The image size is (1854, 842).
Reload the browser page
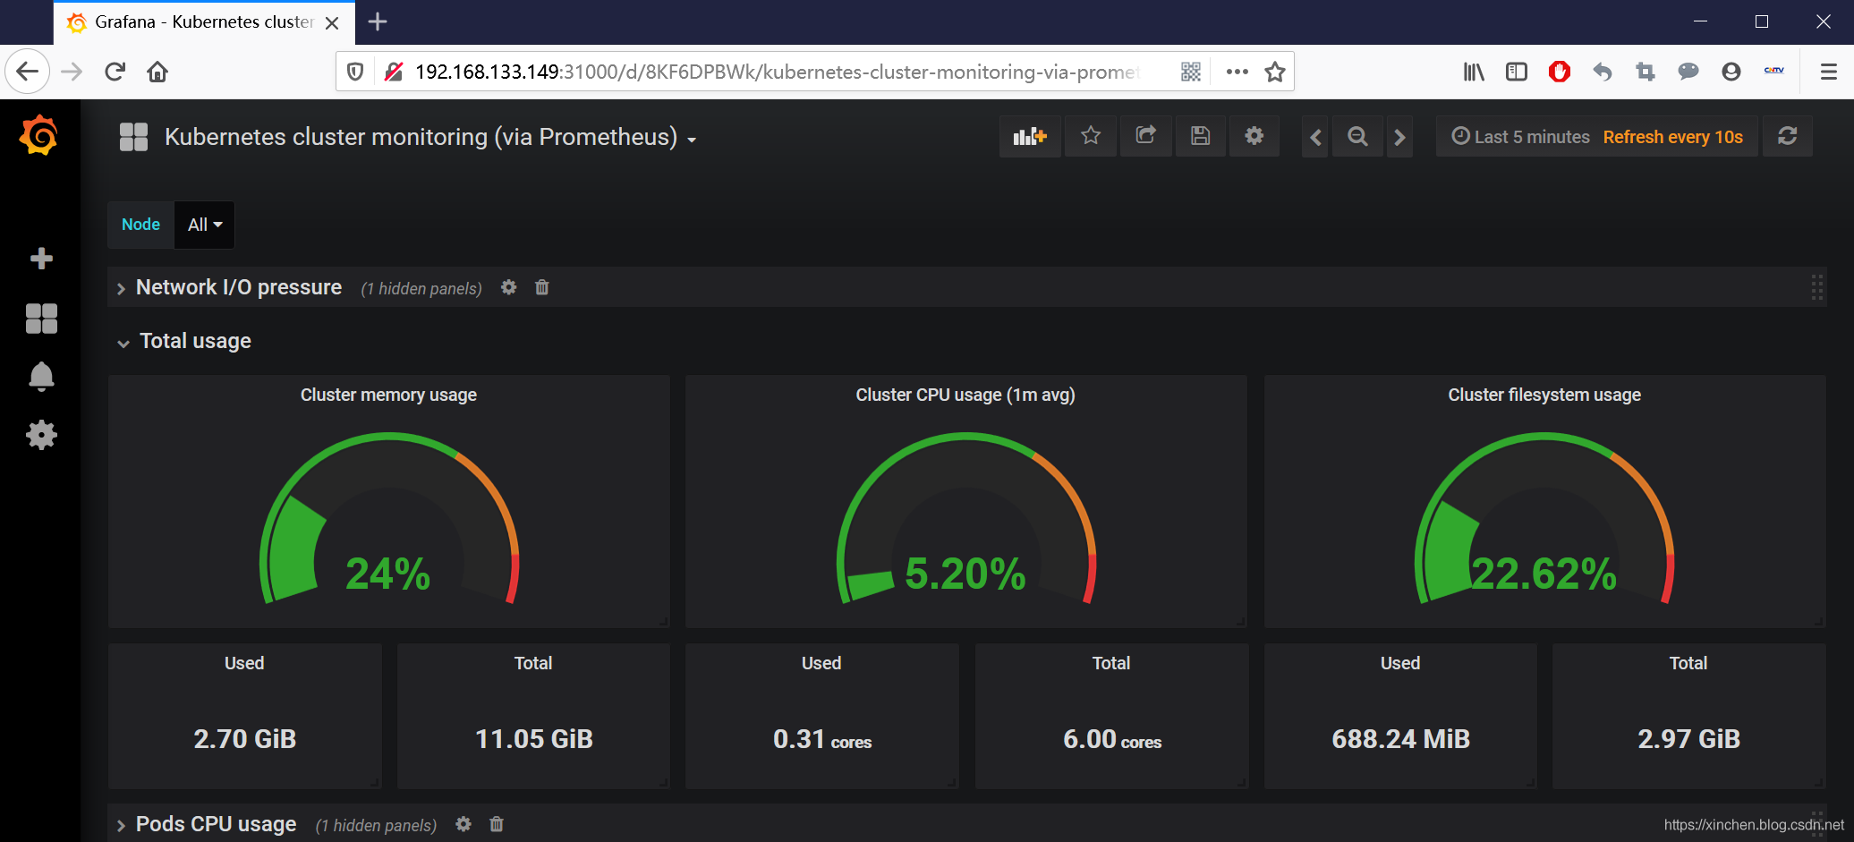[115, 72]
